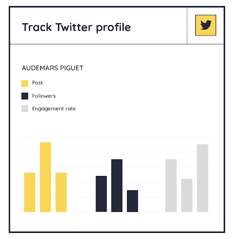Click the Post legend label
Viewport: 233px width, 239px height.
[37, 83]
